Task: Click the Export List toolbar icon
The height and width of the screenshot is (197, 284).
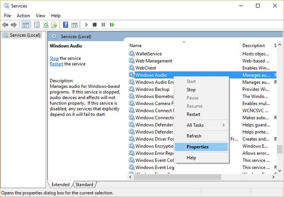Action: pos(54,25)
